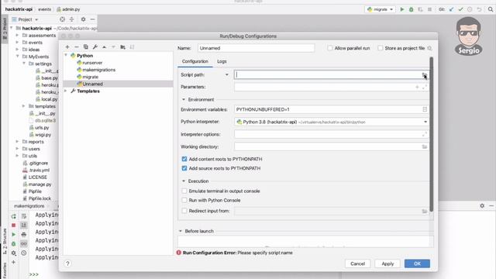
Task: Open migrate run configuration dropdown
Action: (x=381, y=9)
